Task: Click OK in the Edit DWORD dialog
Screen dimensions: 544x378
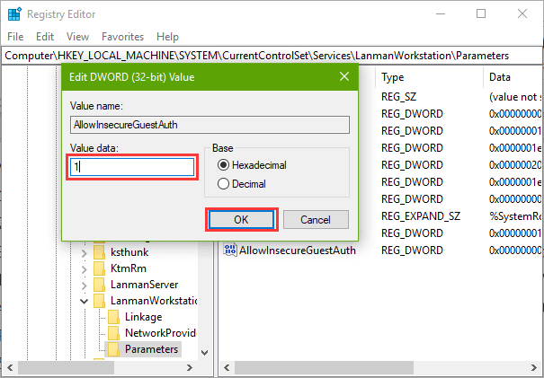Action: [242, 219]
